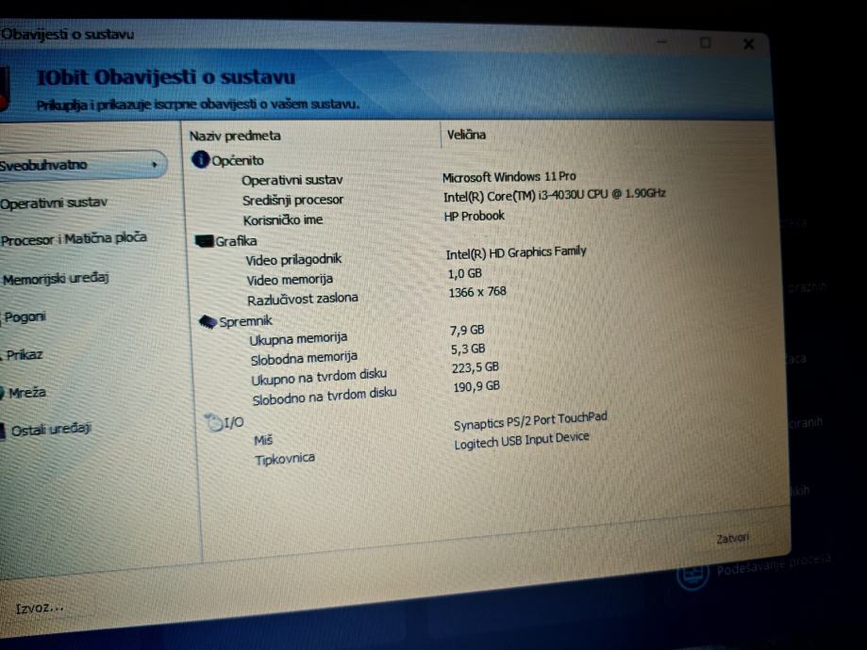
Task: Select the Općenito group heading
Action: coord(238,161)
